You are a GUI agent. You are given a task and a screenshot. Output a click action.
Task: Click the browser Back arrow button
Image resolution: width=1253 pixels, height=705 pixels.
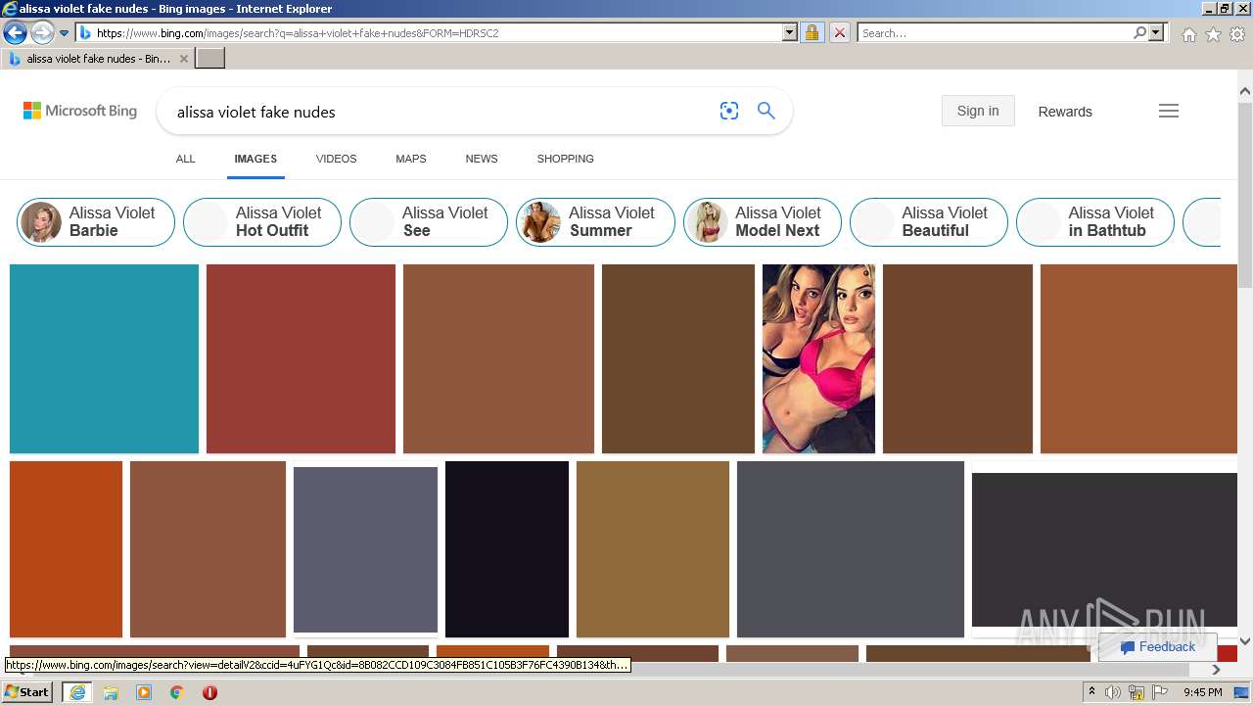[15, 32]
